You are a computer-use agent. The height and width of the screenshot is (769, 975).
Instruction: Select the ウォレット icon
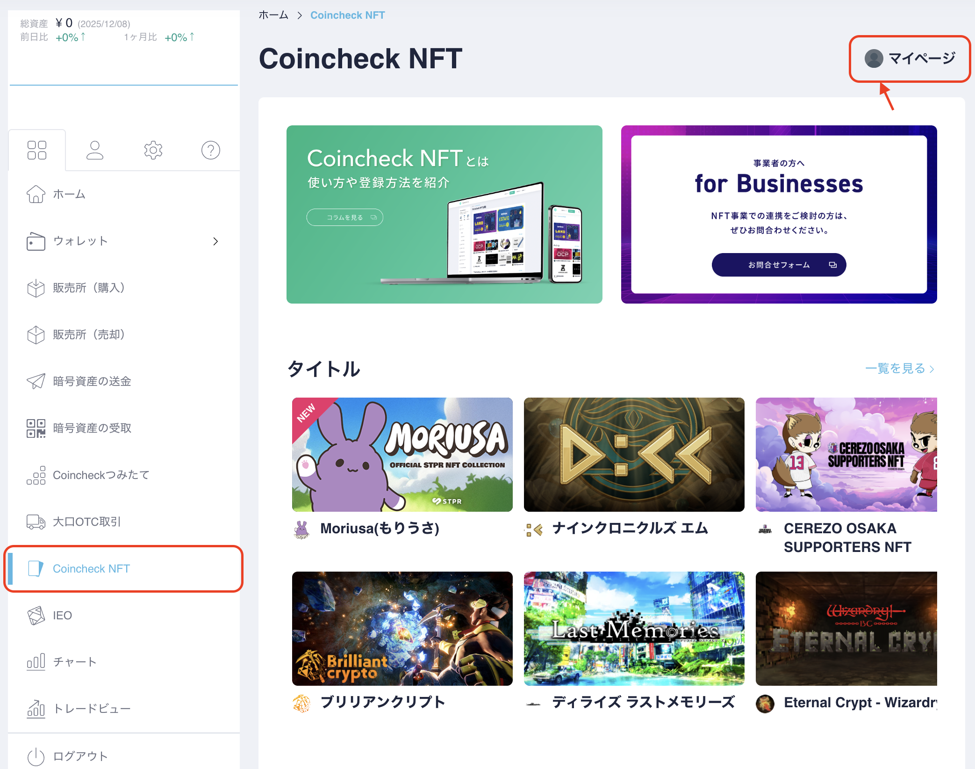[x=36, y=241]
